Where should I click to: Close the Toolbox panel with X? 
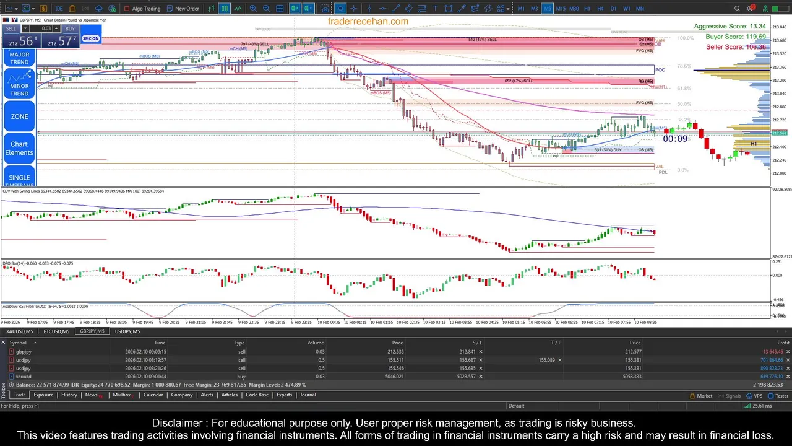pos(3,343)
